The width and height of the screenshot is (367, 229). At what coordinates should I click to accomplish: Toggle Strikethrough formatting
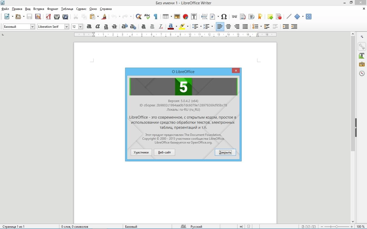[114, 26]
